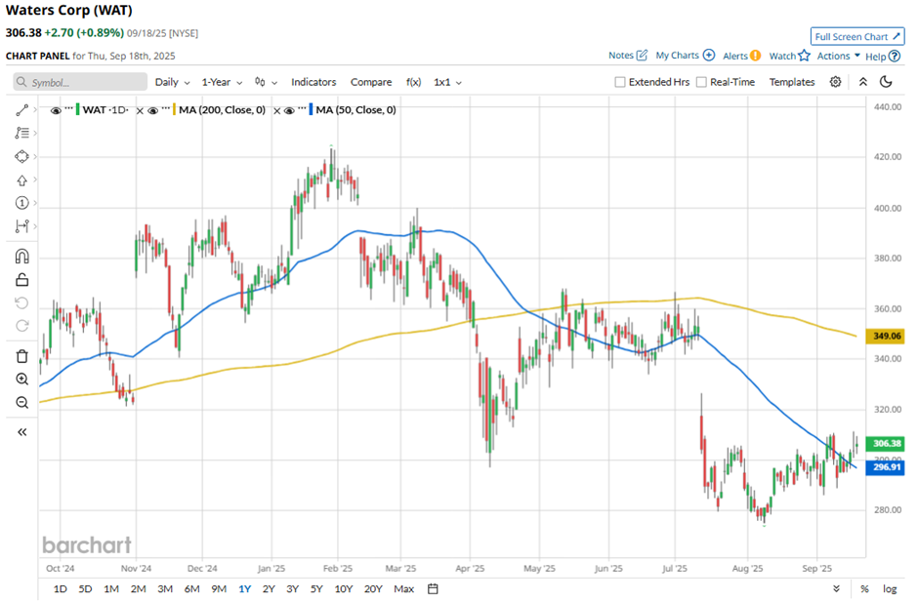Select the 5Y time range

[x=316, y=589]
